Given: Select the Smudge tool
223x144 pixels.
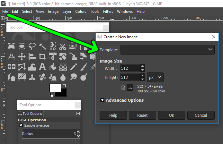Looking at the screenshot, I should coord(73,77).
